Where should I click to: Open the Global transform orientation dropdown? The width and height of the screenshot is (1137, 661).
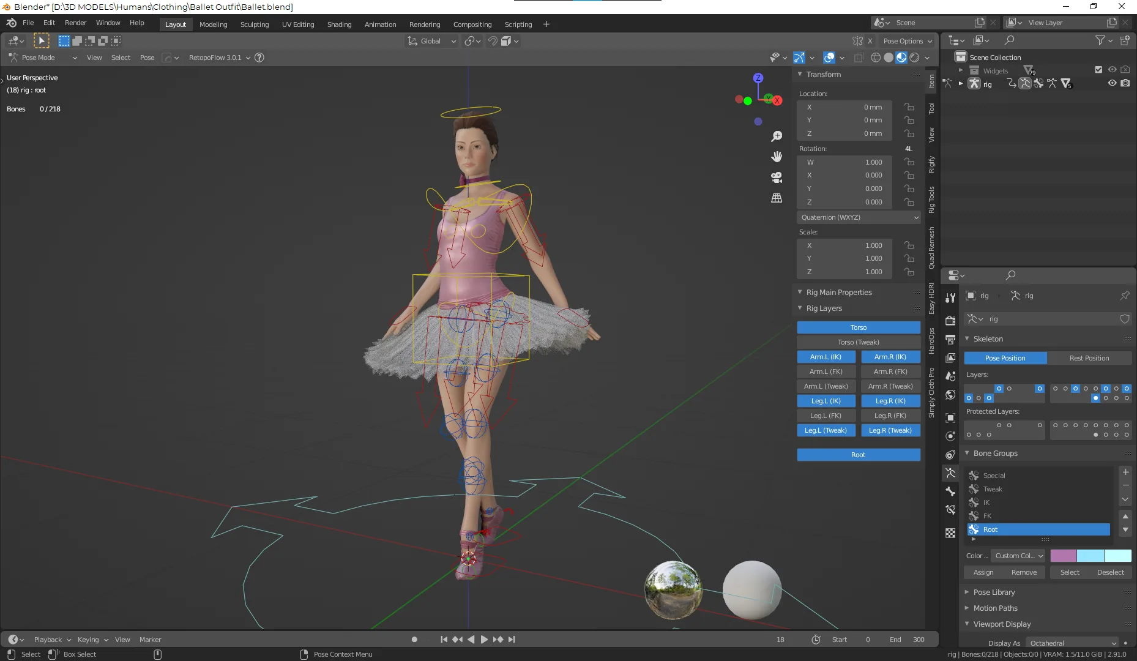[x=432, y=41]
